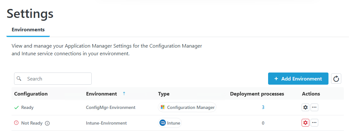This screenshot has height=138, width=355.
Task: Open more actions menu for Intune-Environment
Action: coord(314,123)
